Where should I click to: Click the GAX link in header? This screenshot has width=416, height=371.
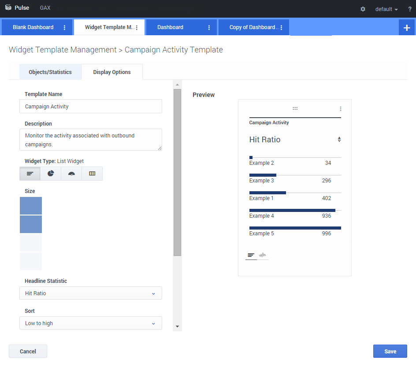pyautogui.click(x=45, y=7)
